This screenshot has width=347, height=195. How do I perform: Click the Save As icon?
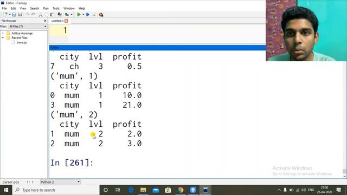point(20,15)
